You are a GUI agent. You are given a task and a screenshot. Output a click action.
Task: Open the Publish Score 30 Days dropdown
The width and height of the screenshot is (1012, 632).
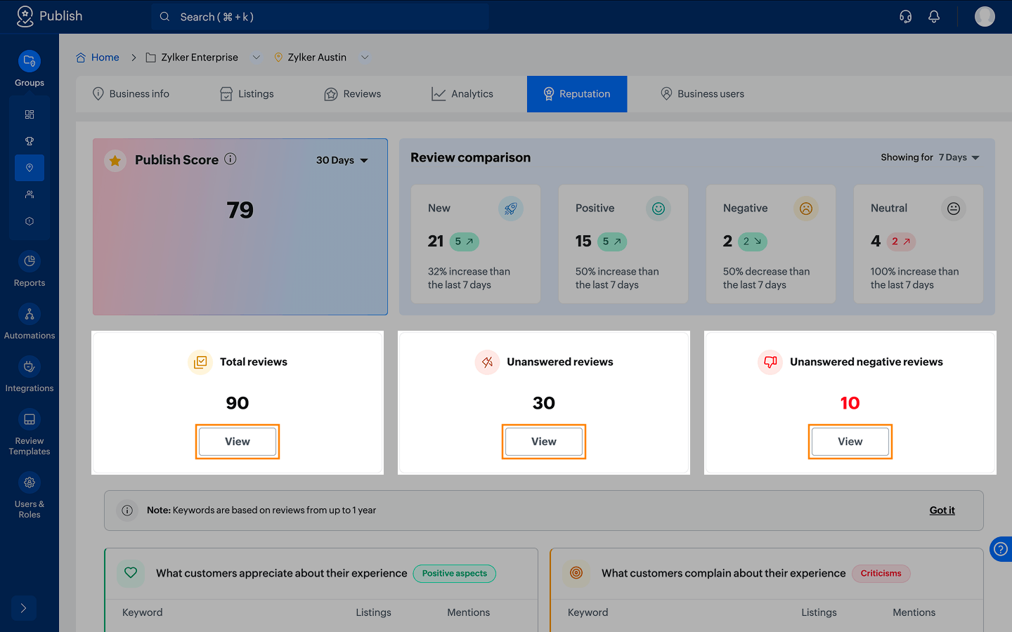pos(342,160)
